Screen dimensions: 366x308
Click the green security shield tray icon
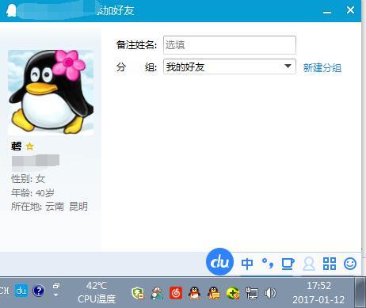138,293
